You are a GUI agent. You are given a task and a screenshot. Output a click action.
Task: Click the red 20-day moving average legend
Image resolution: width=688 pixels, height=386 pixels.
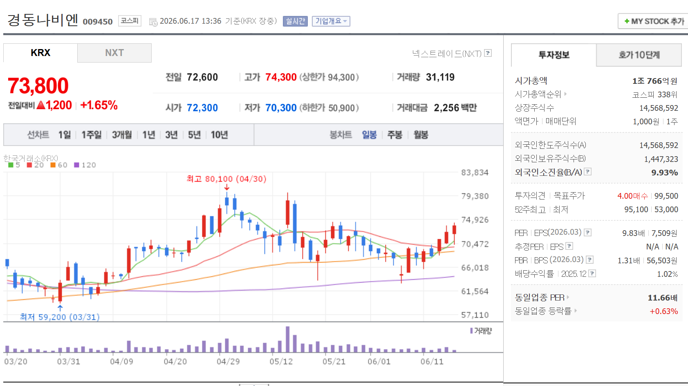point(36,165)
